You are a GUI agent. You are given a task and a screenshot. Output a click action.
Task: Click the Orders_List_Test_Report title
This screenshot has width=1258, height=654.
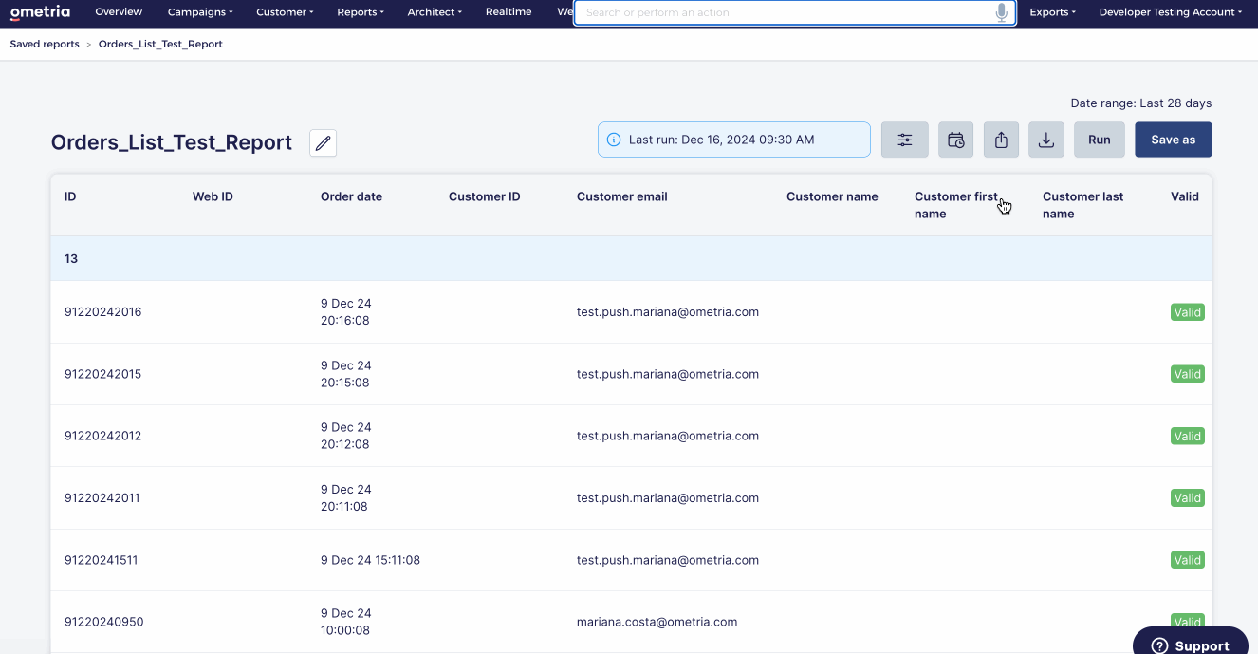pos(172,142)
